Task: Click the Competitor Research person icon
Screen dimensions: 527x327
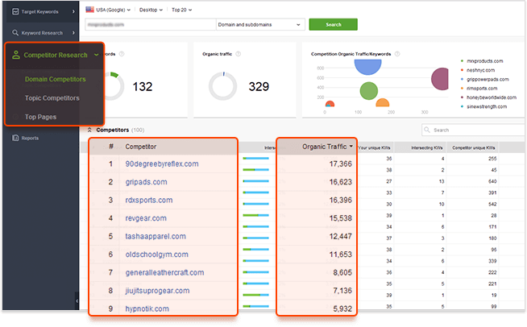Action: coord(16,55)
